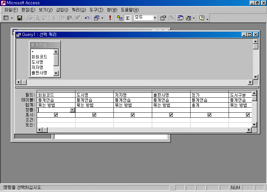Open Print Preview from the toolbar

click(x=37, y=18)
